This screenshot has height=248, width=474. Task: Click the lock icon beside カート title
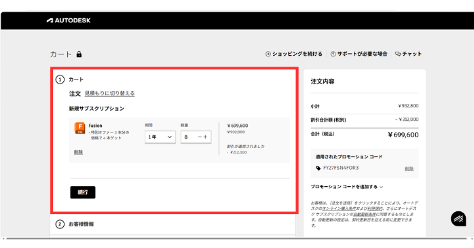point(79,54)
